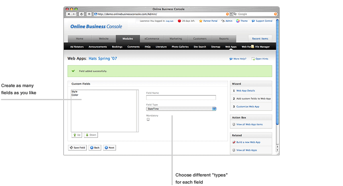Click the add bookmark plus button
This screenshot has width=343, height=186.
(x=89, y=14)
